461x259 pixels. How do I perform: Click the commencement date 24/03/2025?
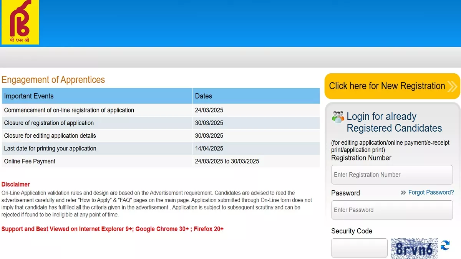[x=209, y=110]
